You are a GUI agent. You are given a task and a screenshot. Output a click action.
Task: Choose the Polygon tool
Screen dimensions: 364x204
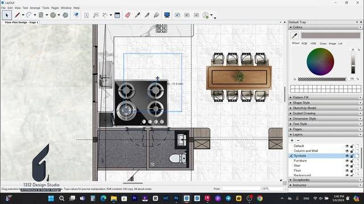[65, 15]
